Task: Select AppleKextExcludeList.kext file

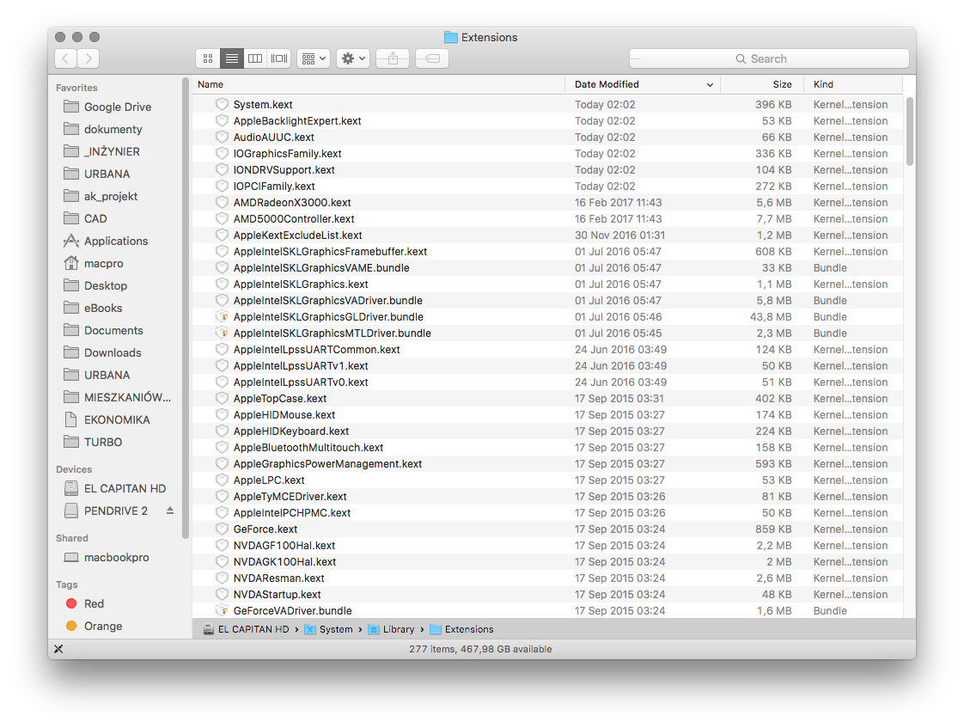Action: pyautogui.click(x=548, y=235)
